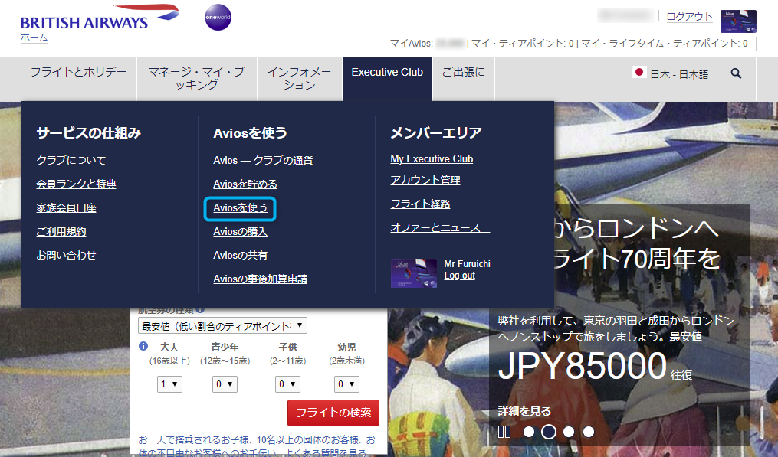Click the highlighted Aviosを使う link
The width and height of the screenshot is (778, 457).
pyautogui.click(x=240, y=208)
